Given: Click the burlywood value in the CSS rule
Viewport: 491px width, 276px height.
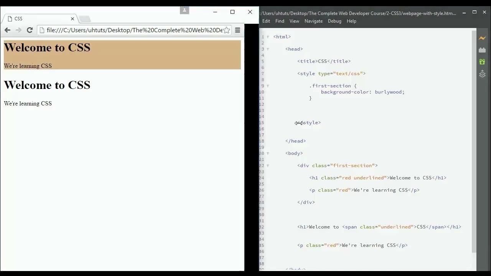Looking at the screenshot, I should click(388, 92).
